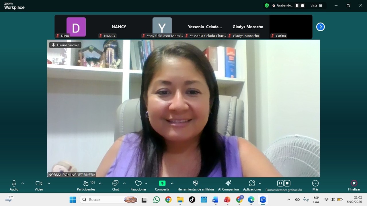This screenshot has width=367, height=206.
Task: Click the red Finalizar meeting button
Action: tap(354, 185)
